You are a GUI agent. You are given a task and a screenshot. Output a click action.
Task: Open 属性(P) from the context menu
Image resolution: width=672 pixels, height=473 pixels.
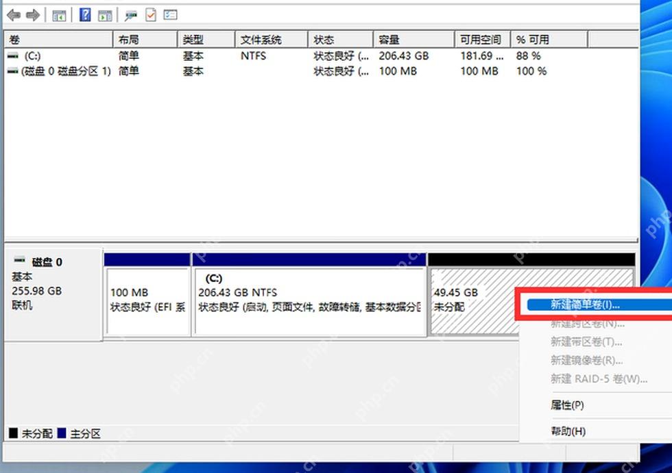567,405
